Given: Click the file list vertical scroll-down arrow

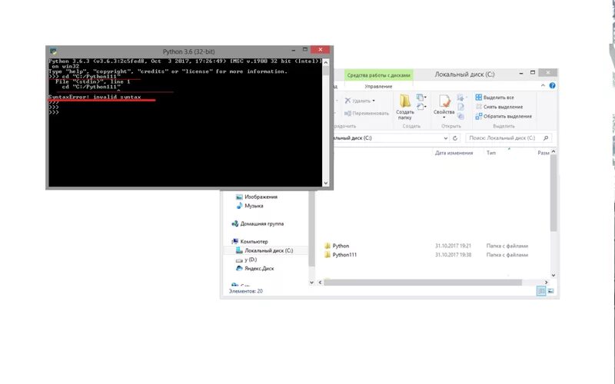Looking at the screenshot, I should [553, 275].
